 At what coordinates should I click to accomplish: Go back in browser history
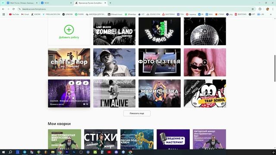click(x=3, y=9)
